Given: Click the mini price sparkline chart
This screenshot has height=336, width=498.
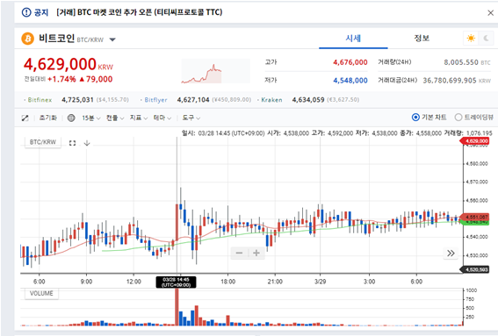Looking at the screenshot, I should coord(216,72).
